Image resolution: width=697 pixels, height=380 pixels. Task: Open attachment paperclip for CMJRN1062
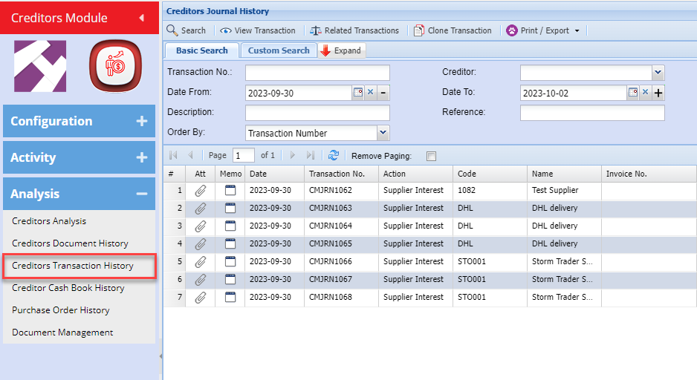[200, 191]
